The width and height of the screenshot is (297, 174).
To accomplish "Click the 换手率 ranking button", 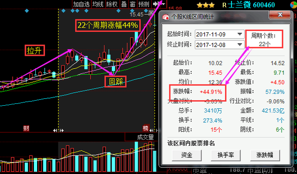I will point(226,155).
